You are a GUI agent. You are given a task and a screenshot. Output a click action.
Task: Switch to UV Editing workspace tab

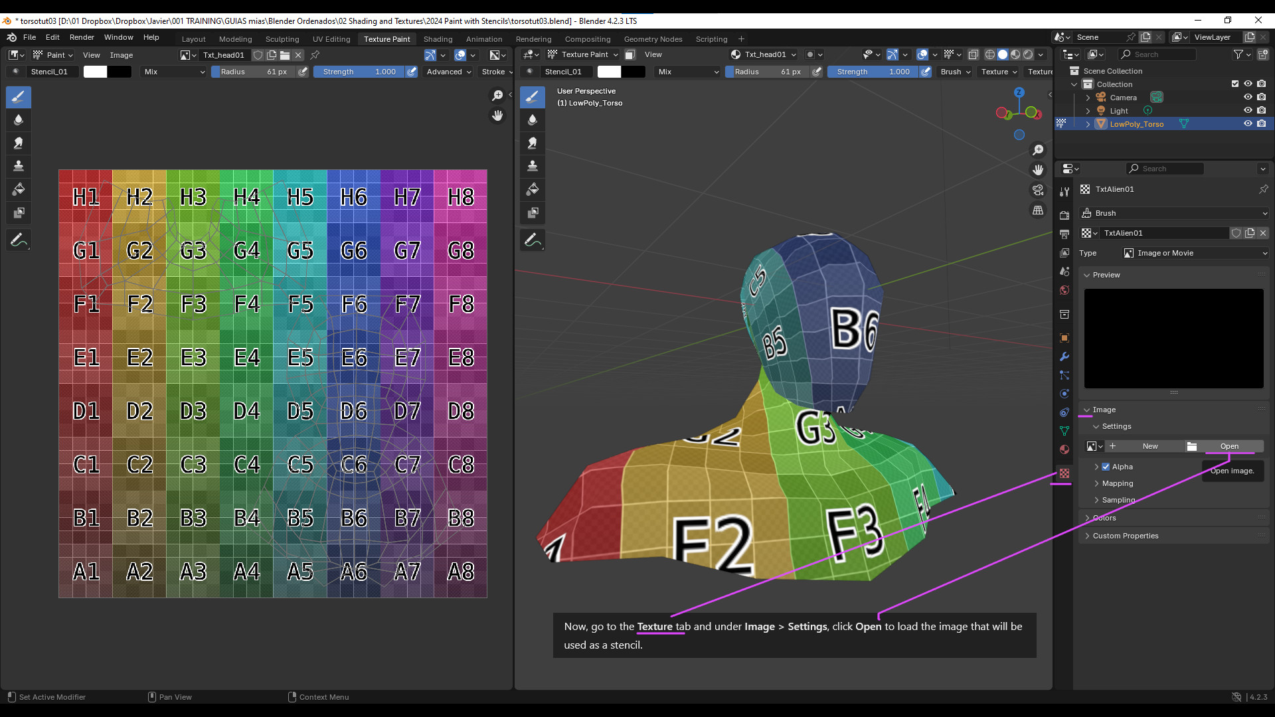(331, 39)
